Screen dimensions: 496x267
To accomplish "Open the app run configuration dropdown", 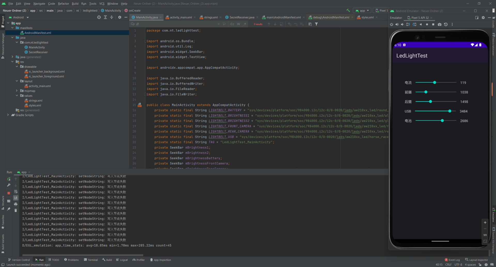I will point(362,11).
